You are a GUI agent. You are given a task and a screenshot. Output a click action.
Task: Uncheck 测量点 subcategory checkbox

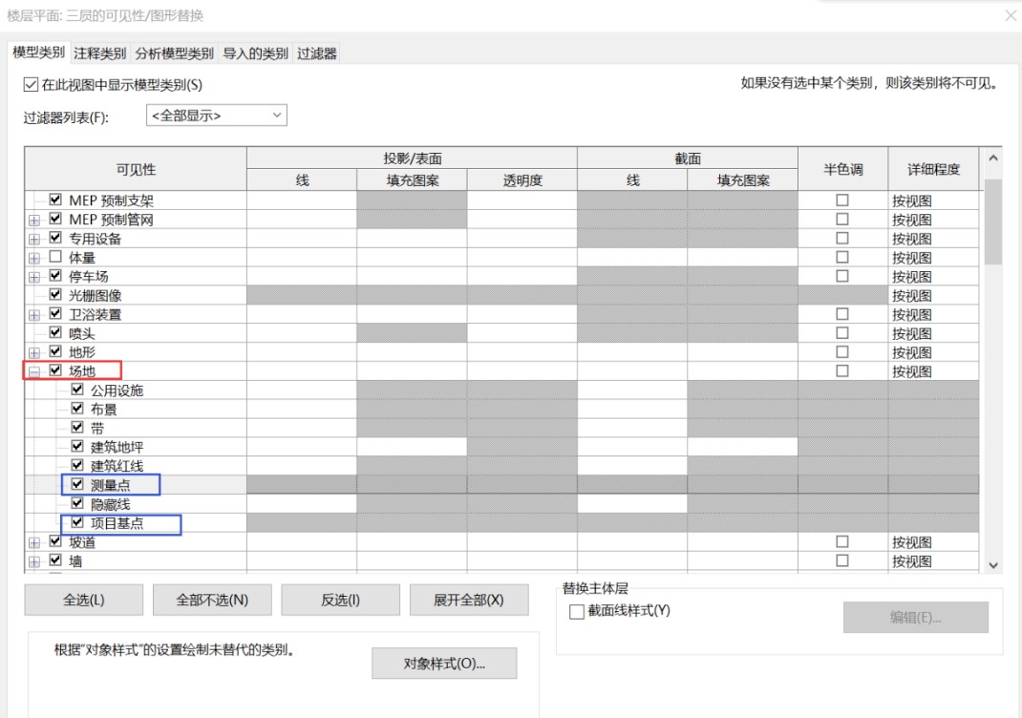tap(77, 484)
